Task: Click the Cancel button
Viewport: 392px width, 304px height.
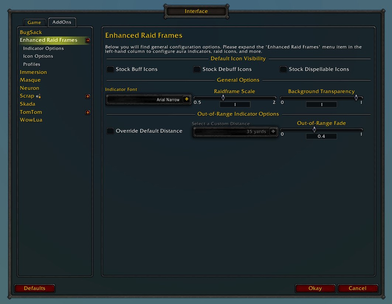Action: pos(357,288)
